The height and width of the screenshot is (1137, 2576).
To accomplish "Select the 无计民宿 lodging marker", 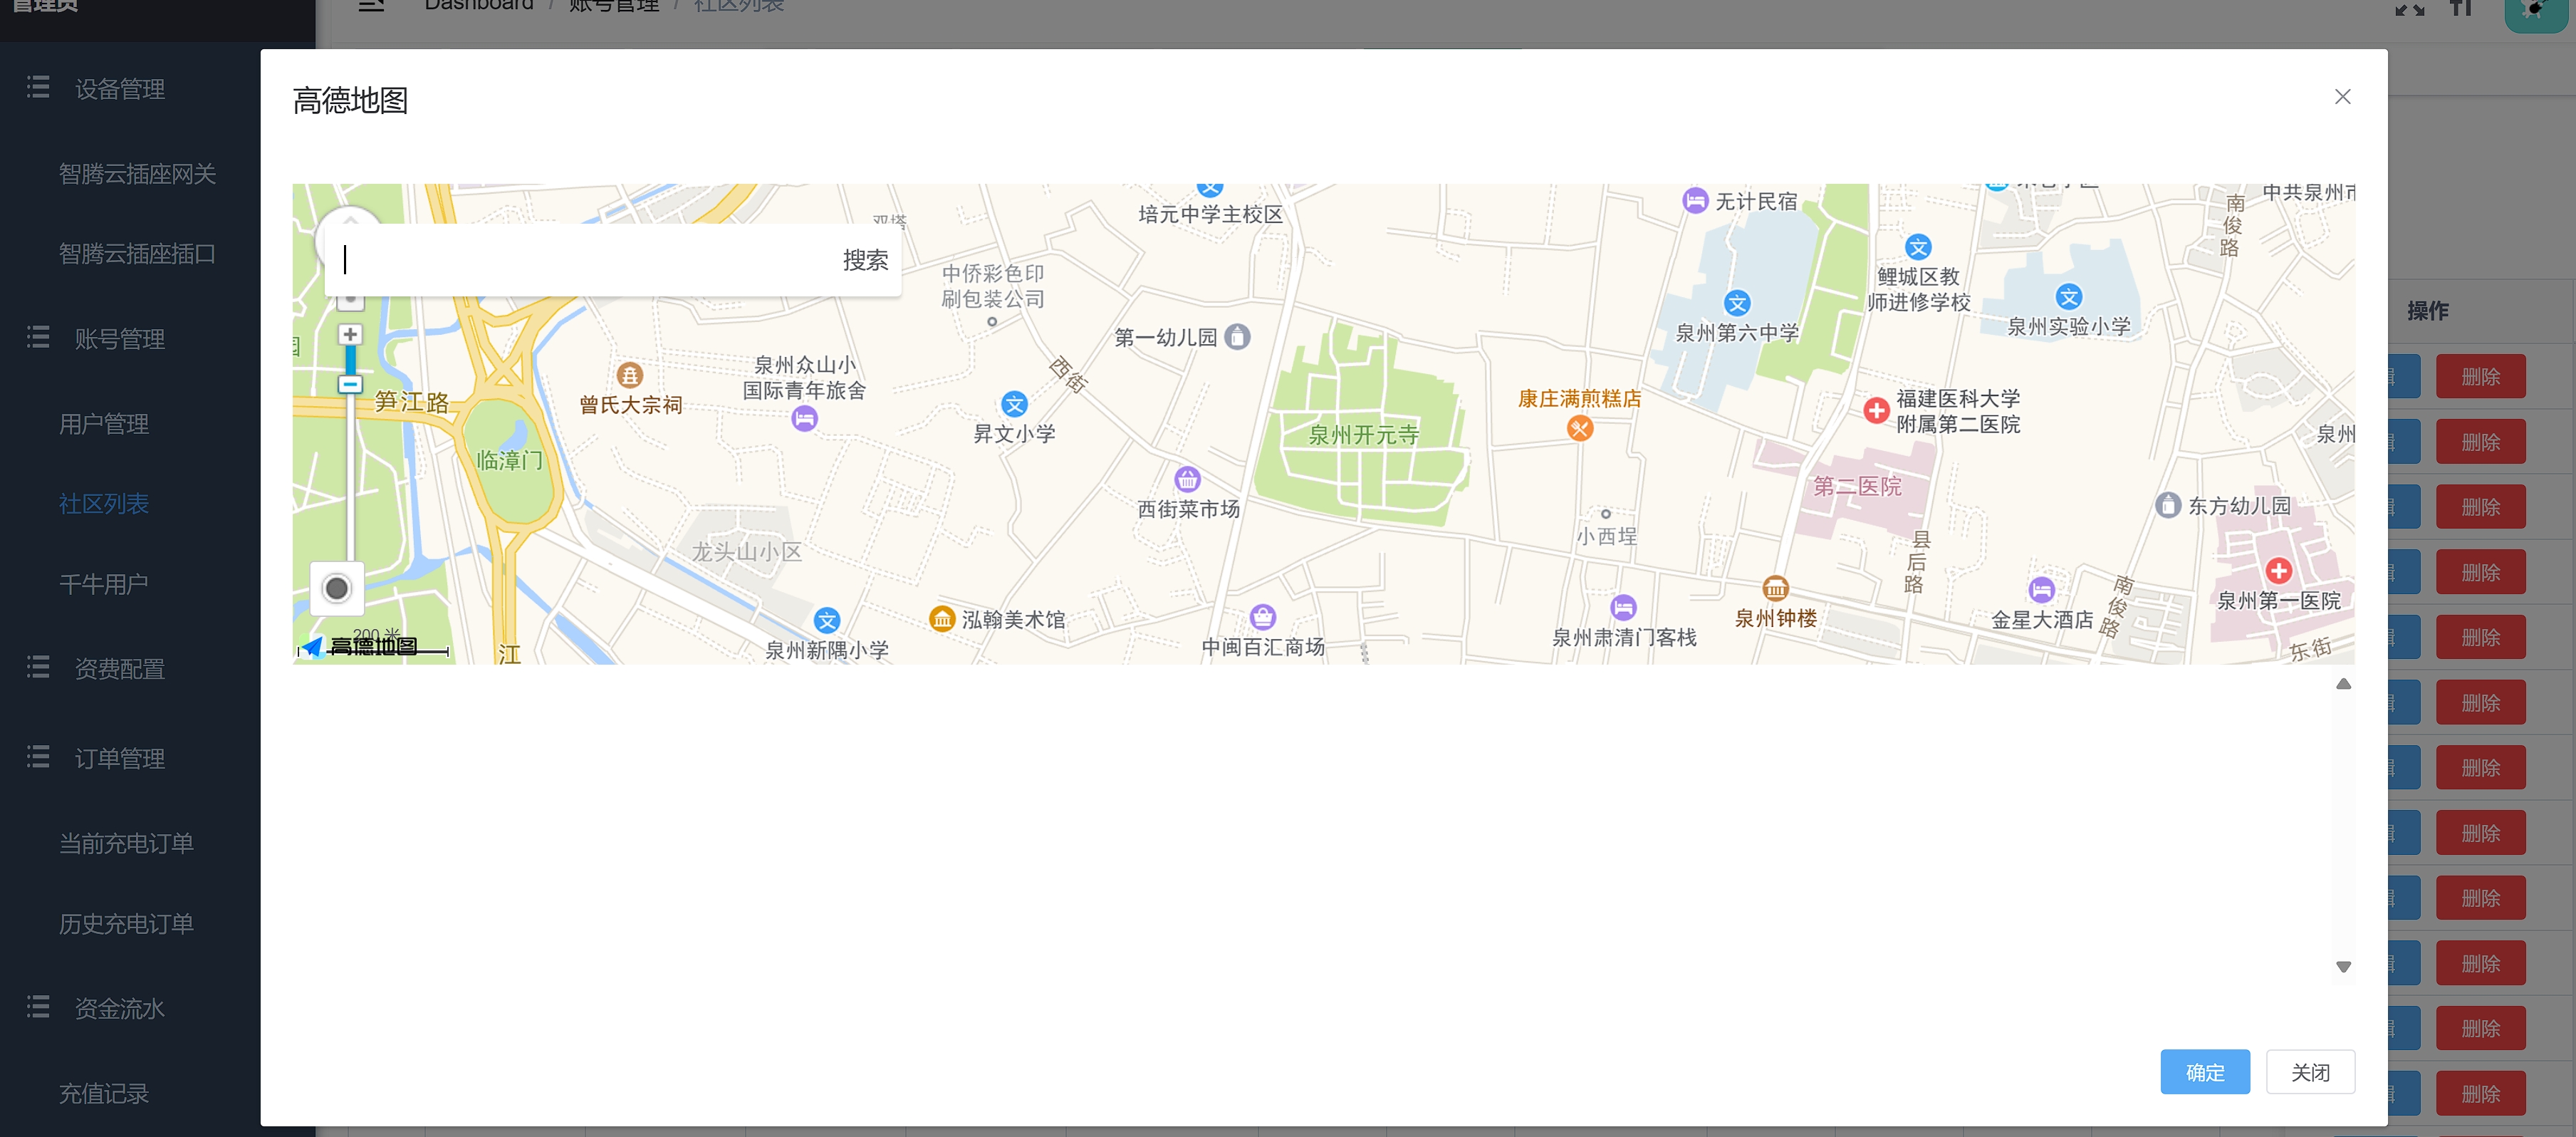I will [1694, 201].
